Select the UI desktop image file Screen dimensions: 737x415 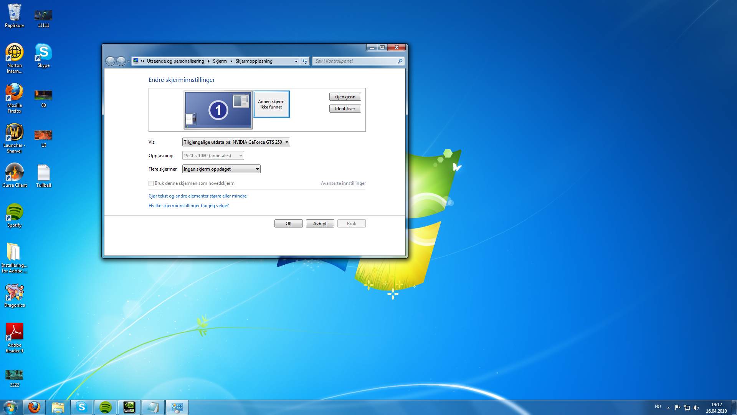(x=43, y=139)
